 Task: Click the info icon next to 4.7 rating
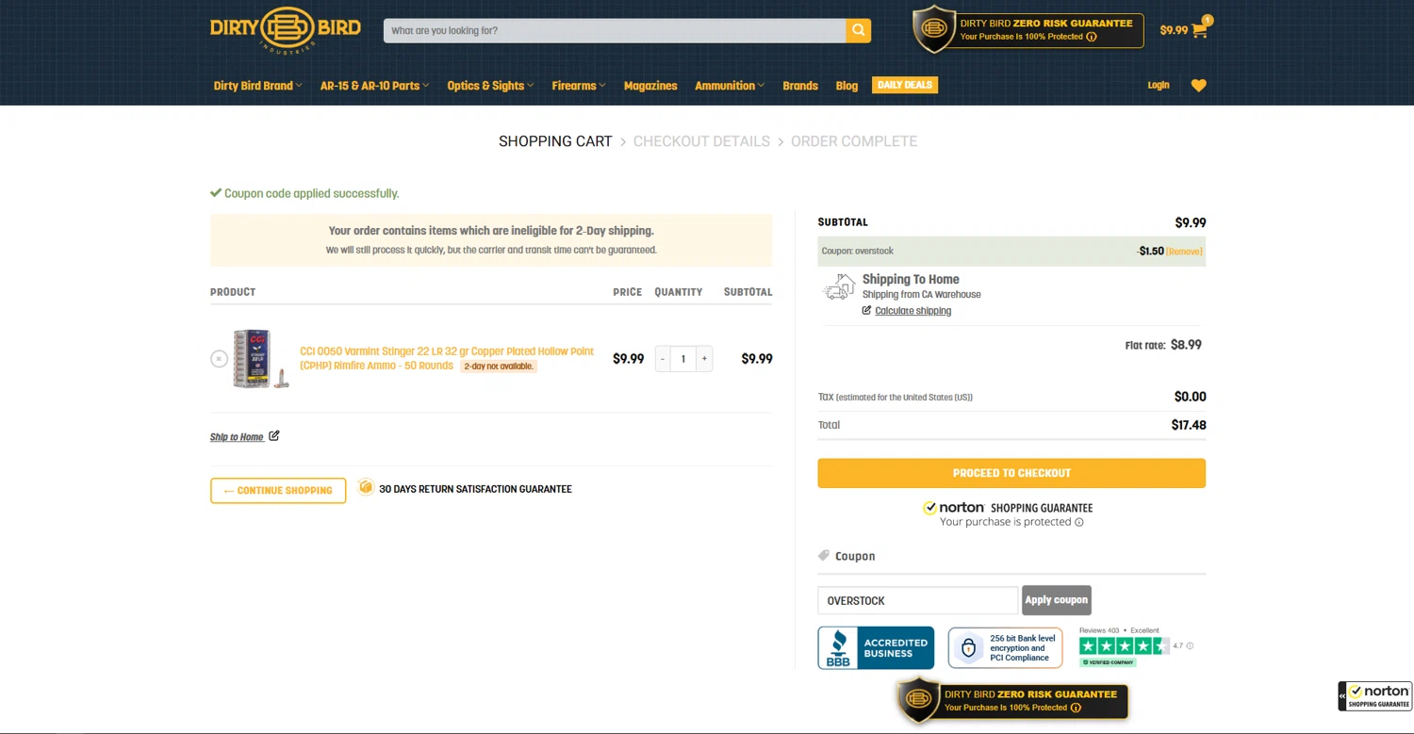[x=1190, y=646]
